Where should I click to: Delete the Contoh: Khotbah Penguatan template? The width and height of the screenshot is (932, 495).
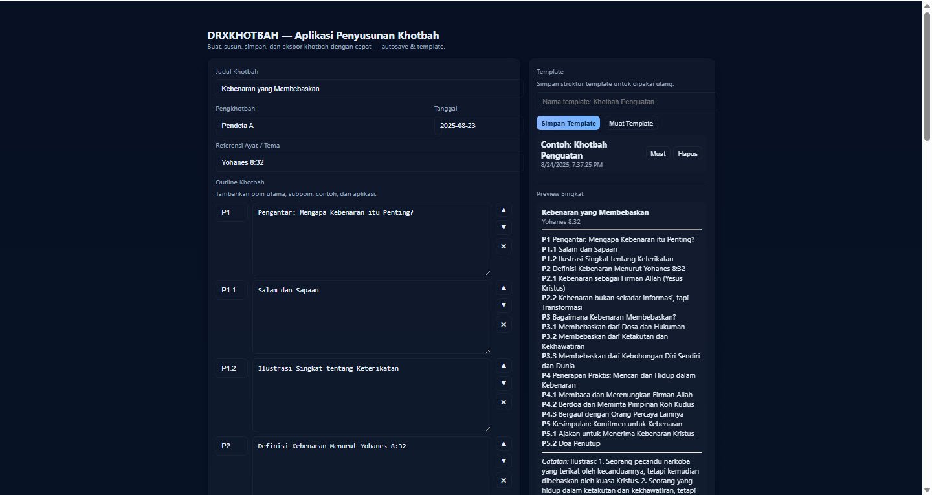pyautogui.click(x=687, y=154)
